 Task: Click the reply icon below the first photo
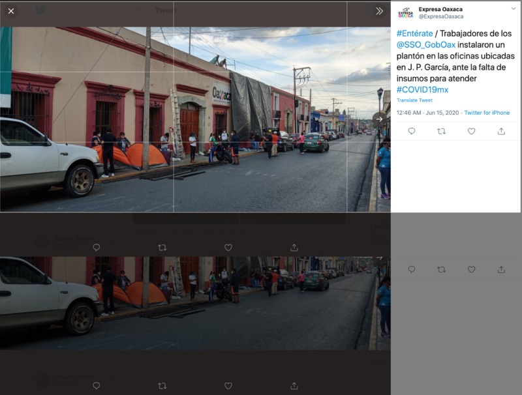96,248
